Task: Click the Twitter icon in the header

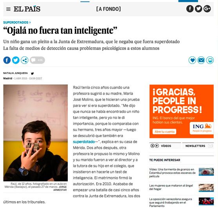Action: pyautogui.click(x=198, y=9)
